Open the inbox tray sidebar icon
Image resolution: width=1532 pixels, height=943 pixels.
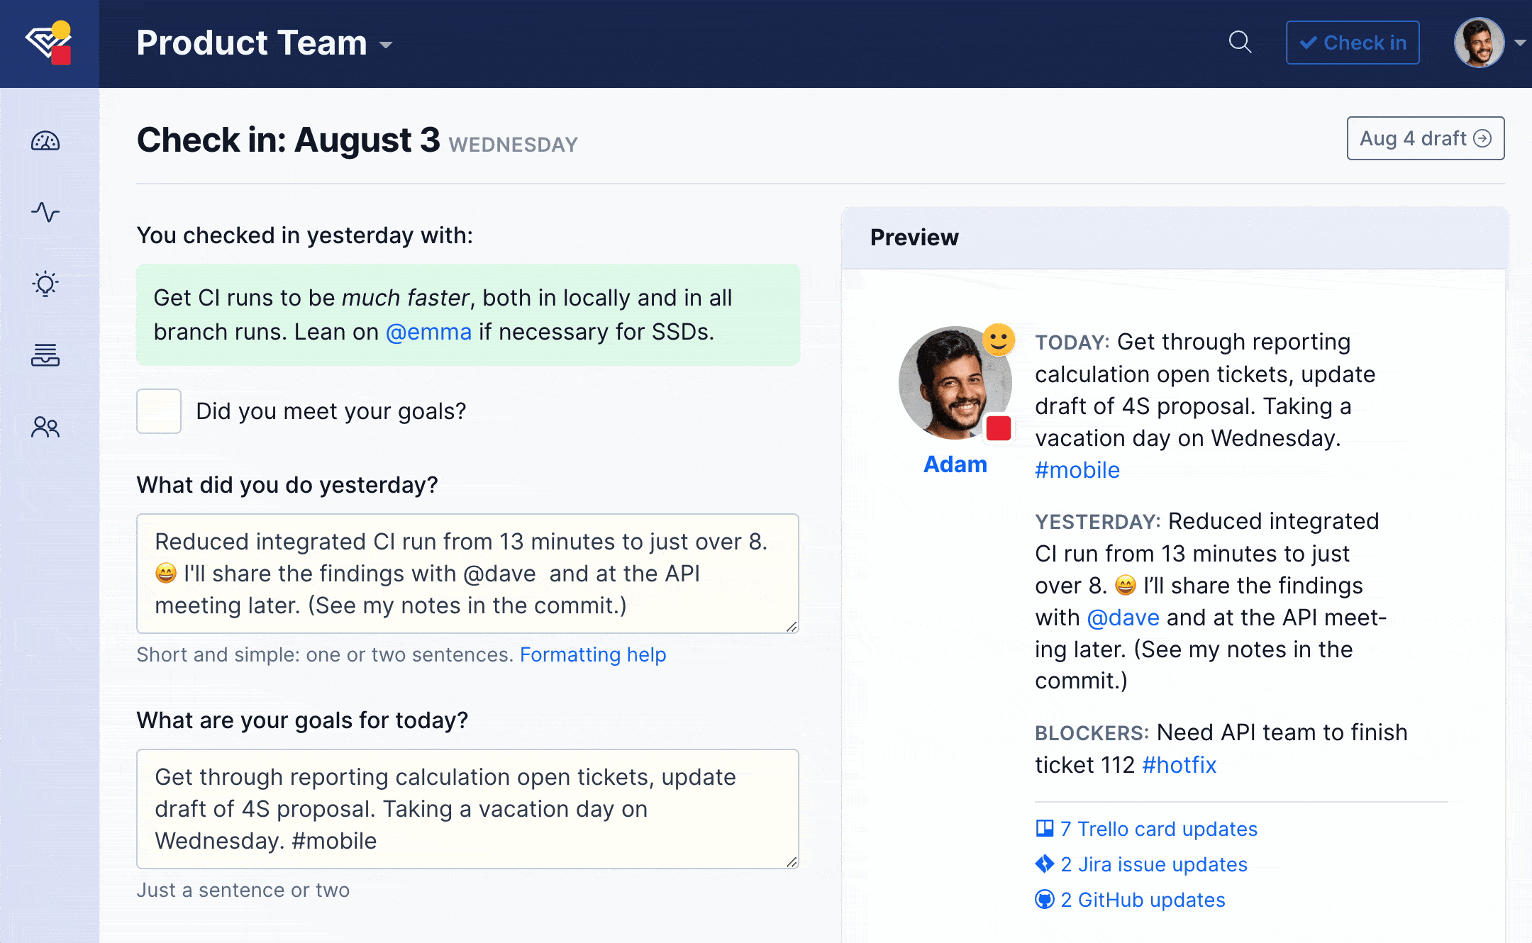pyautogui.click(x=45, y=355)
